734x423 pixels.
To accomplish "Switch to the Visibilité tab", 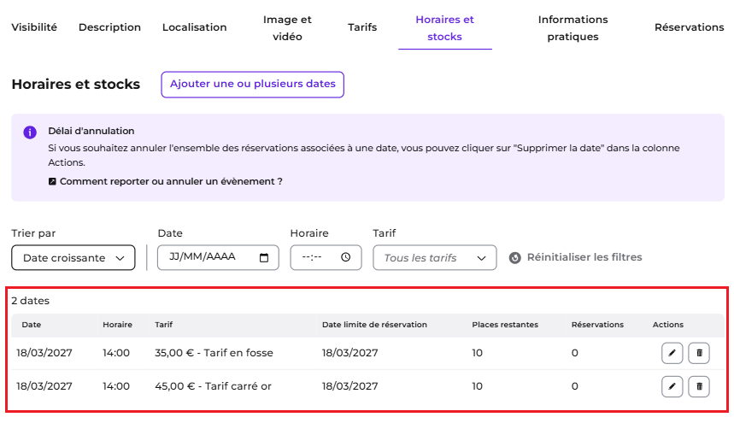I will pyautogui.click(x=34, y=27).
